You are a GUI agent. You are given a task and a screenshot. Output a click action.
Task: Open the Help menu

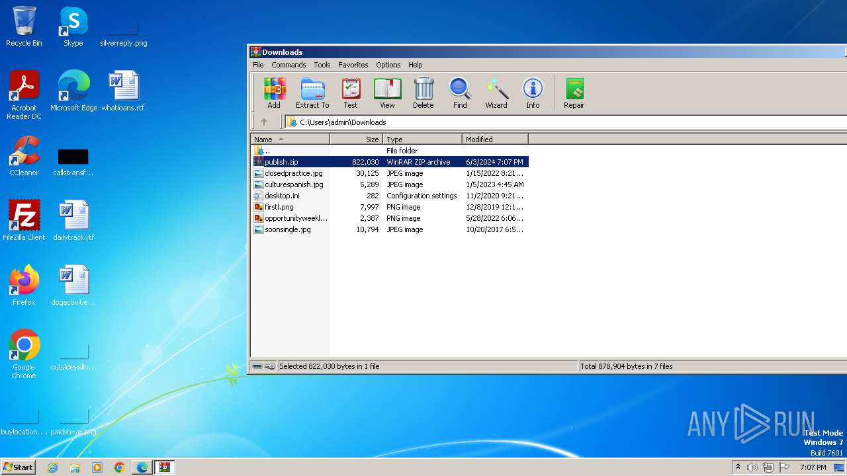(415, 65)
